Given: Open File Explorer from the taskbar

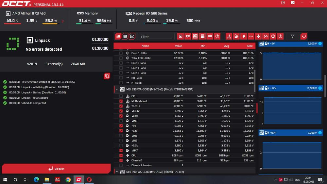Looking at the screenshot, I should [x=47, y=180].
